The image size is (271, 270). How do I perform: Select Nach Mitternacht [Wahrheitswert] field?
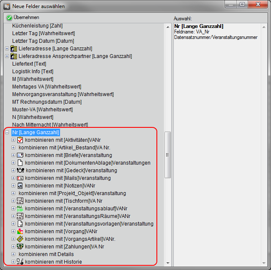point(50,125)
